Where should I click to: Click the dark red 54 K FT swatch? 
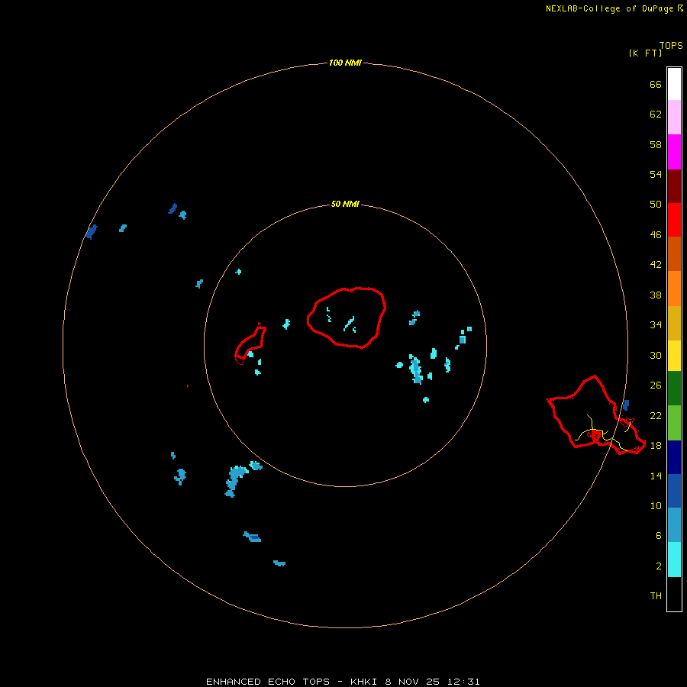coord(674,186)
